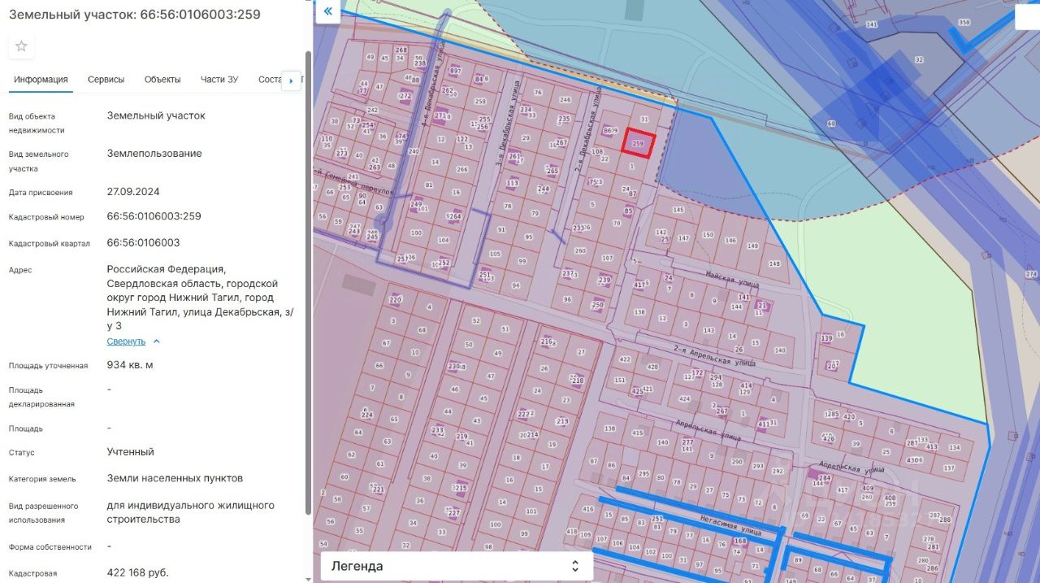Open the Объекты tab
The image size is (1040, 583).
[x=162, y=80]
